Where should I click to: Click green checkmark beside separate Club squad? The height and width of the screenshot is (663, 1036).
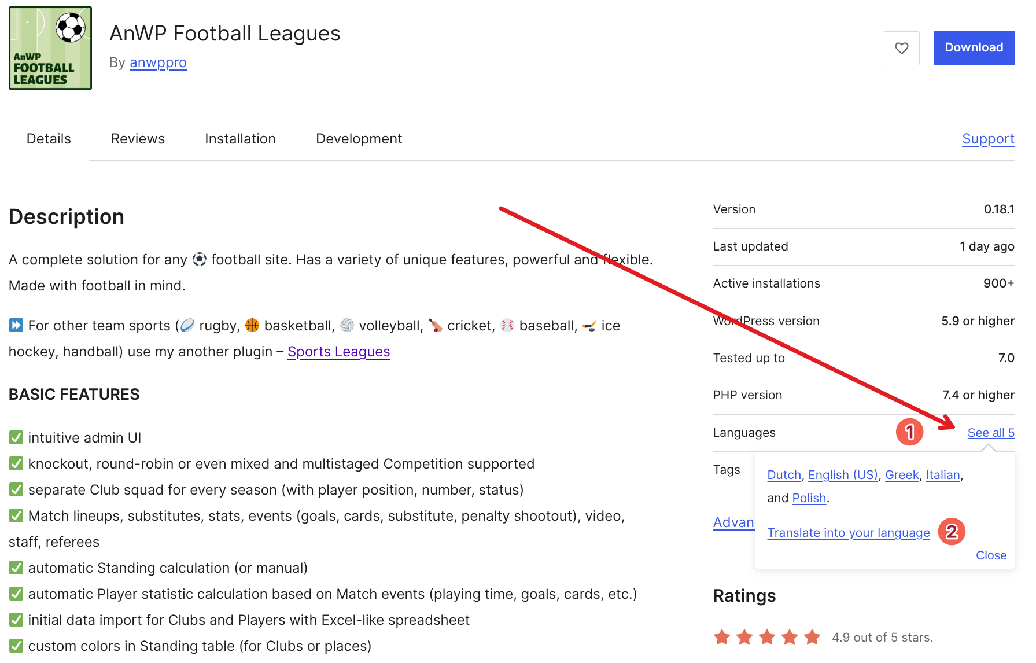(x=16, y=489)
